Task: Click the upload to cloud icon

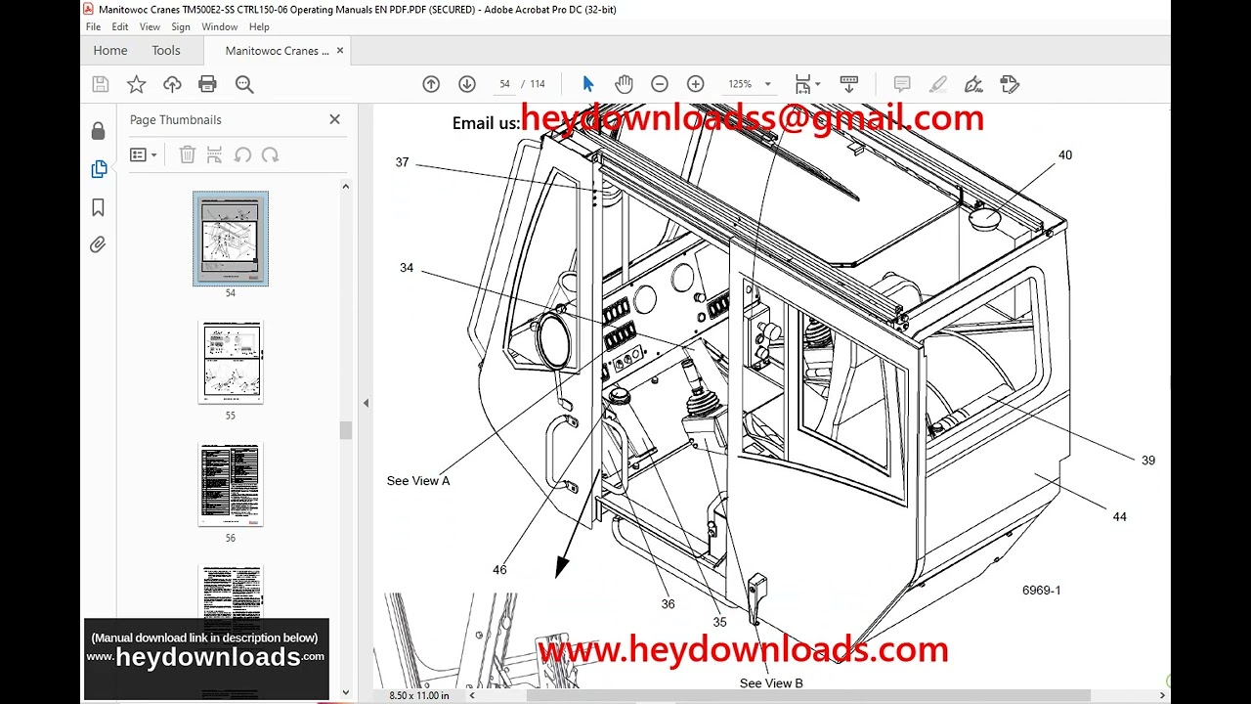Action: point(172,84)
